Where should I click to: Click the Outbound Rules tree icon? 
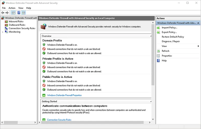[6, 25]
